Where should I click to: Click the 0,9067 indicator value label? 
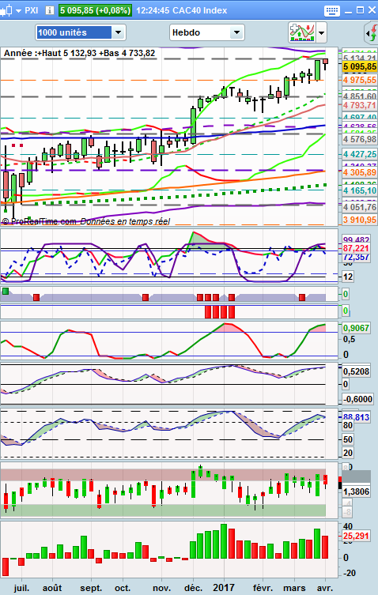(356, 328)
